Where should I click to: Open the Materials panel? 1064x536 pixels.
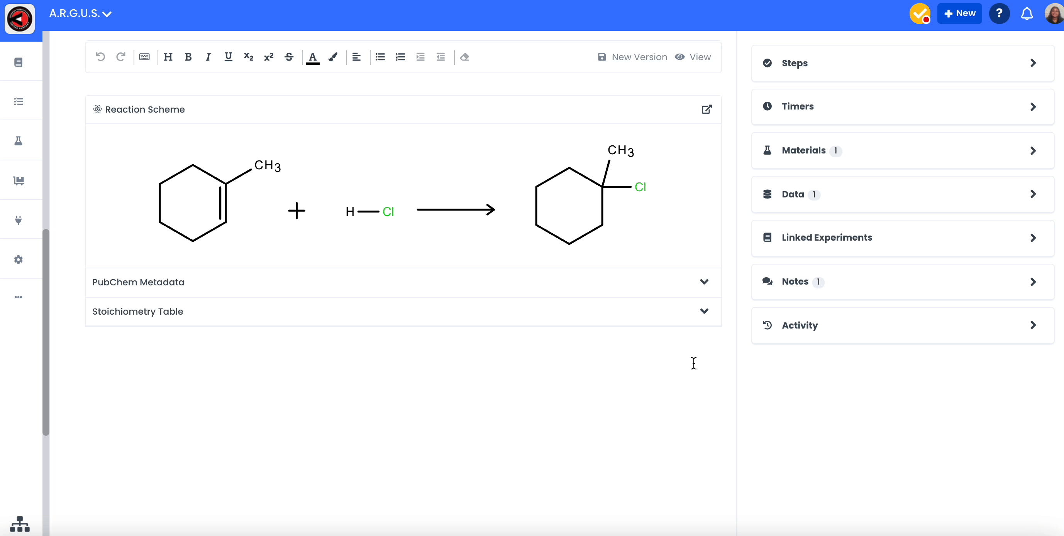[x=902, y=151]
